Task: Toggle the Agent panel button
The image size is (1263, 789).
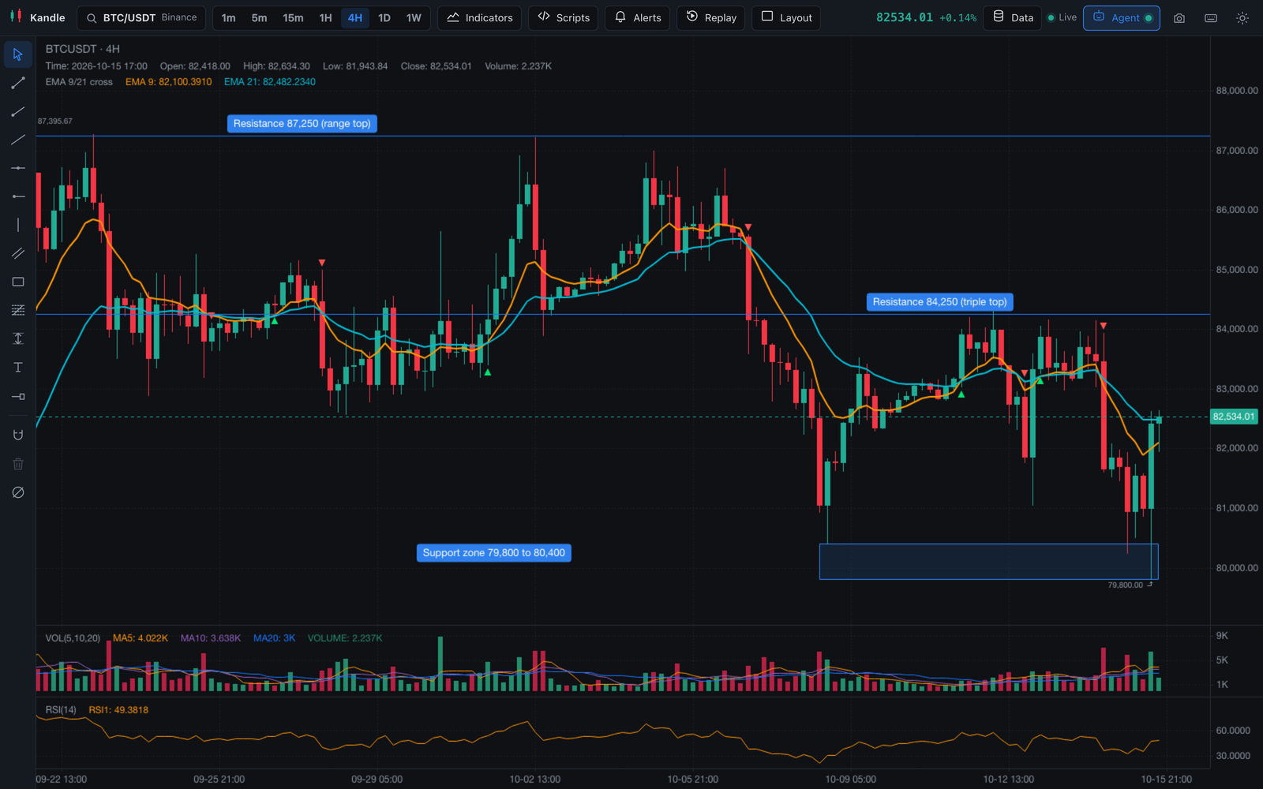Action: 1122,18
